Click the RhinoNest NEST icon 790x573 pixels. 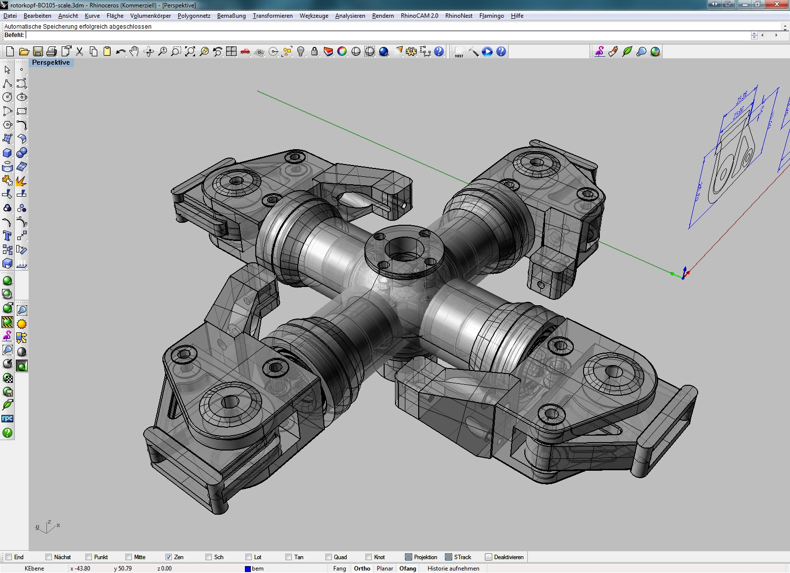click(x=459, y=52)
